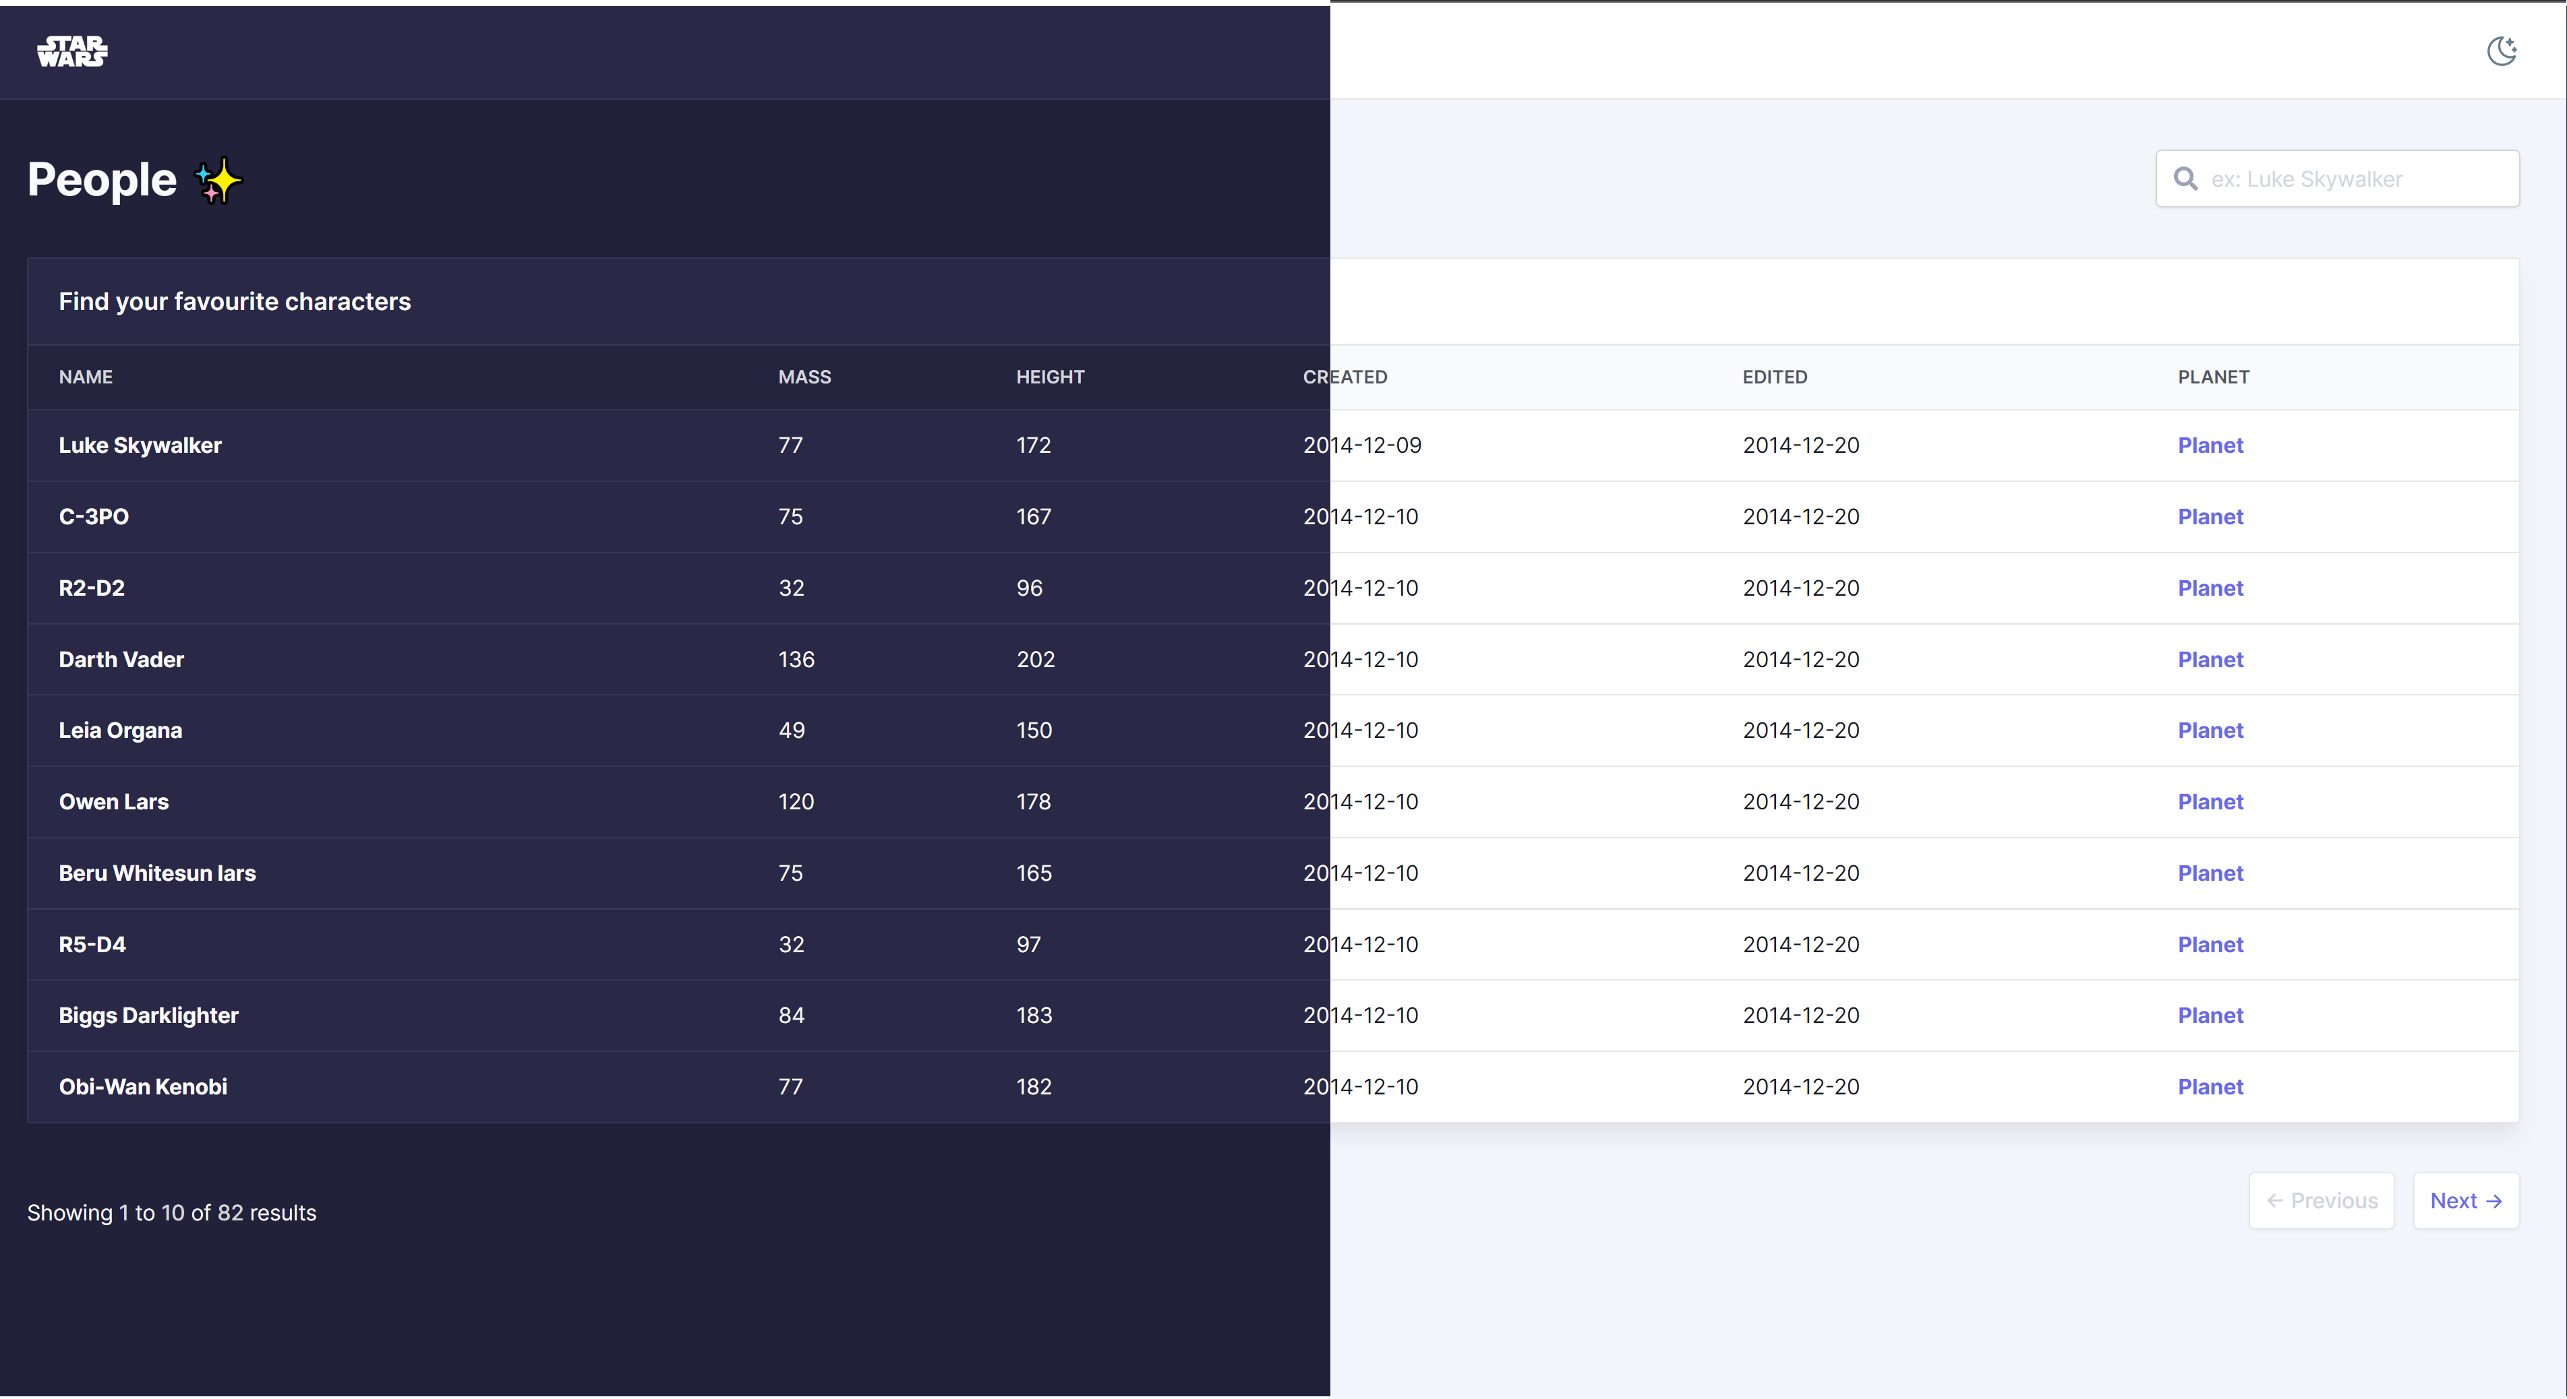Screen dimensions: 2567x1399
Task: Go to Next results page
Action: click(x=2465, y=1201)
